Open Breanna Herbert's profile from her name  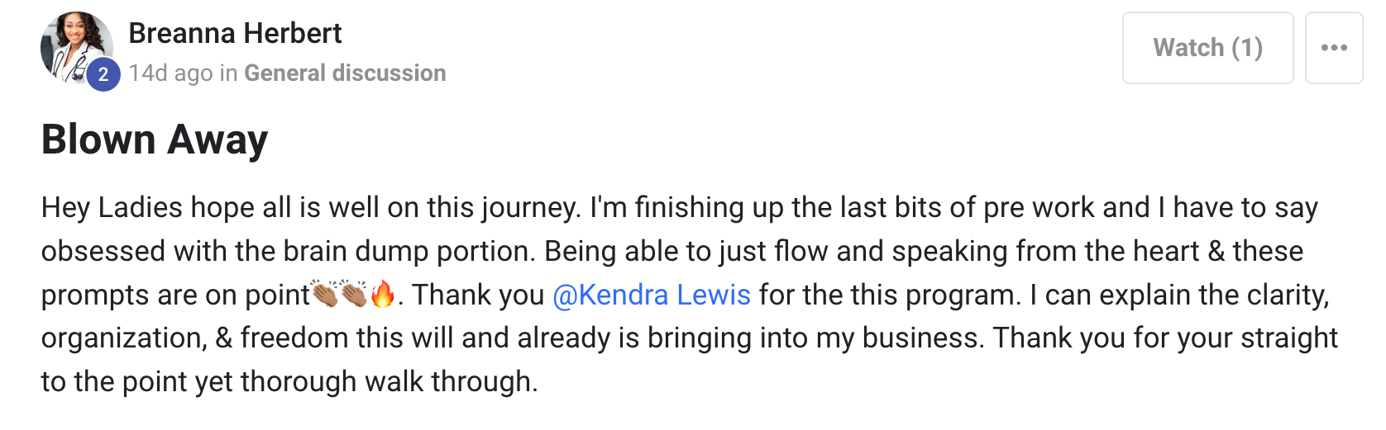click(235, 33)
